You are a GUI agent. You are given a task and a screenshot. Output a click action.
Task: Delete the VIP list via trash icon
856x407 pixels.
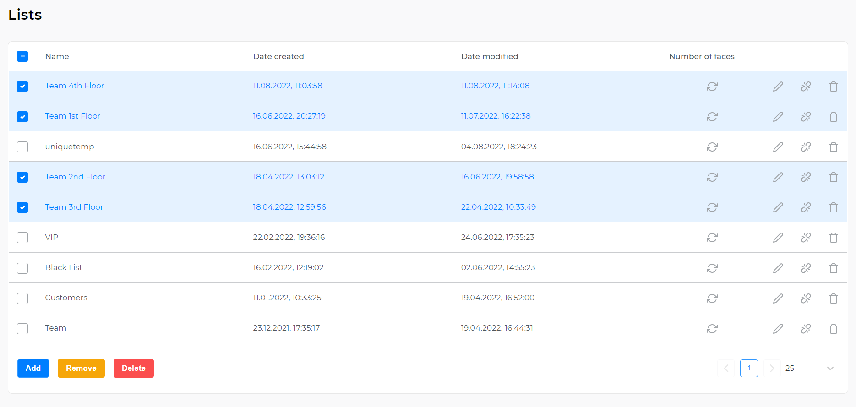[833, 238]
